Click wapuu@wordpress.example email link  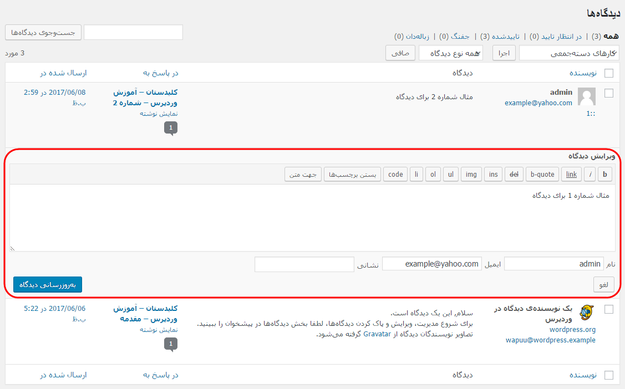coord(551,340)
